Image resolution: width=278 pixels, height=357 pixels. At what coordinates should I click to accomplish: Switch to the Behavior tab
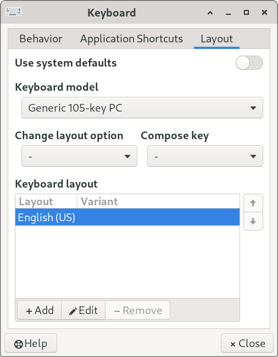tap(41, 39)
